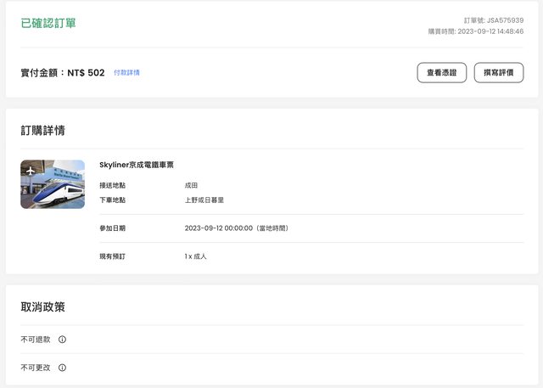Click the drop-off value 上野或日暮里

click(x=204, y=200)
